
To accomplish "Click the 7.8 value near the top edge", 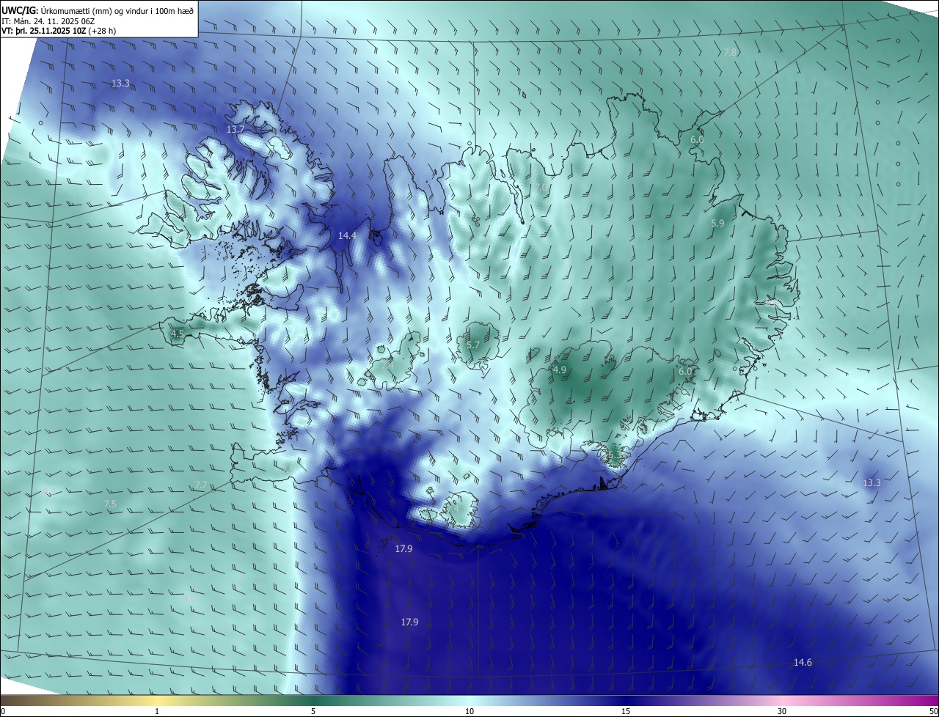I will [x=731, y=52].
